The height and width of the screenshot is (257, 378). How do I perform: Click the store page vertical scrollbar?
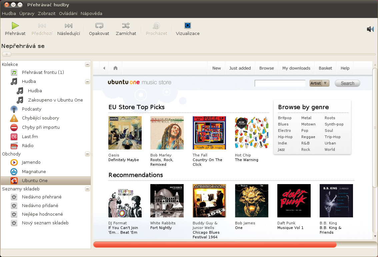click(x=375, y=128)
